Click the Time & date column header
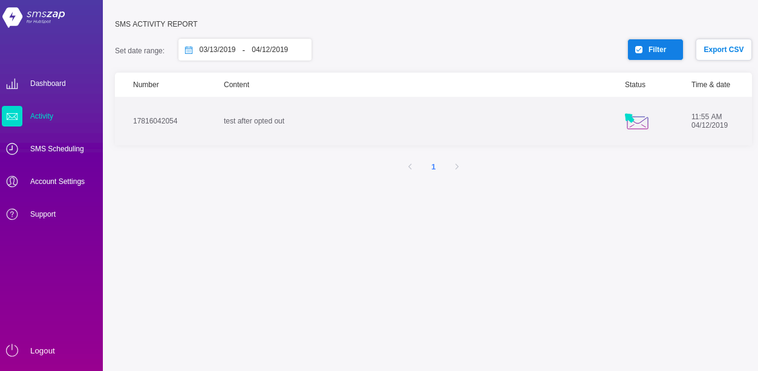 (711, 85)
